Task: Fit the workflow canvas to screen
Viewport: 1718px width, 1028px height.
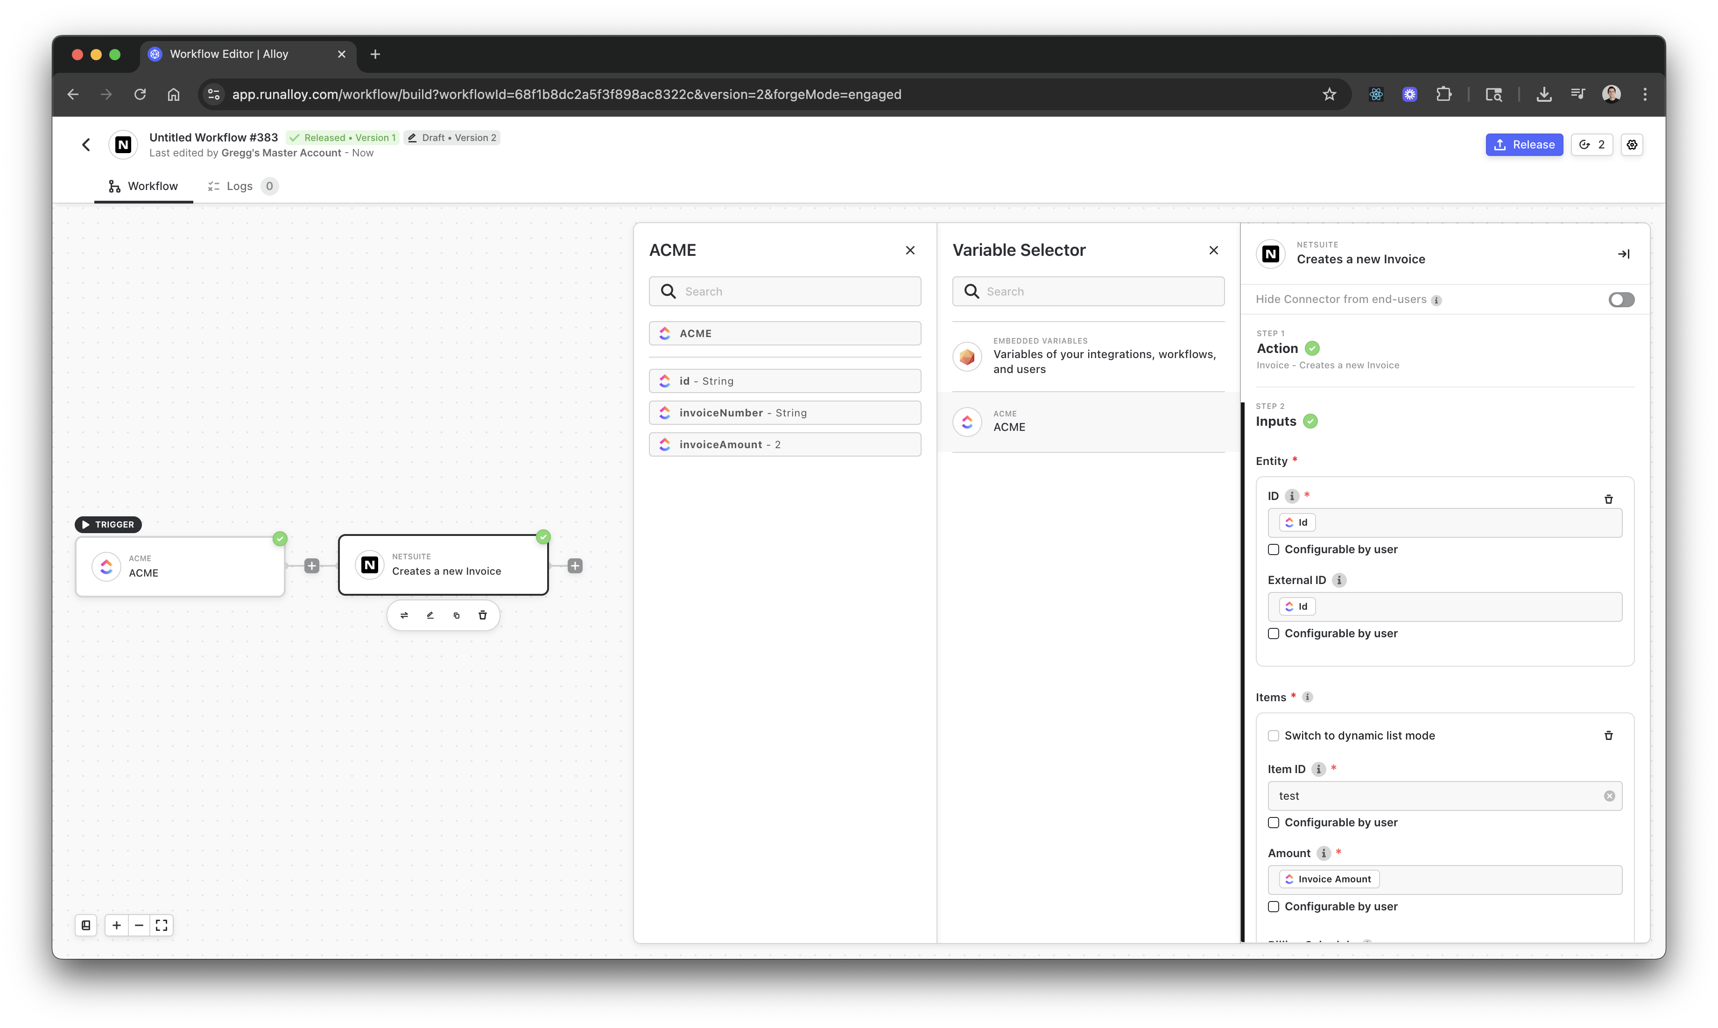Action: 162,925
